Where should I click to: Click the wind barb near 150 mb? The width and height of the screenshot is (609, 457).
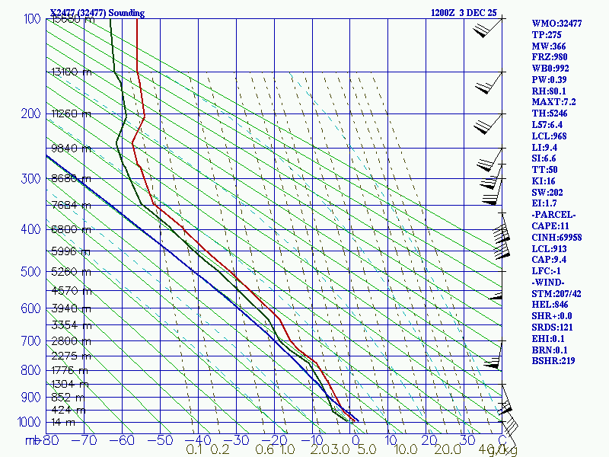coord(489,82)
